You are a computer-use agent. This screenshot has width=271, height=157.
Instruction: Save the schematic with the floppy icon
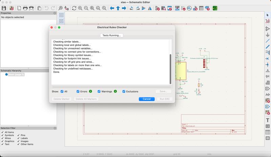(x=4, y=8)
